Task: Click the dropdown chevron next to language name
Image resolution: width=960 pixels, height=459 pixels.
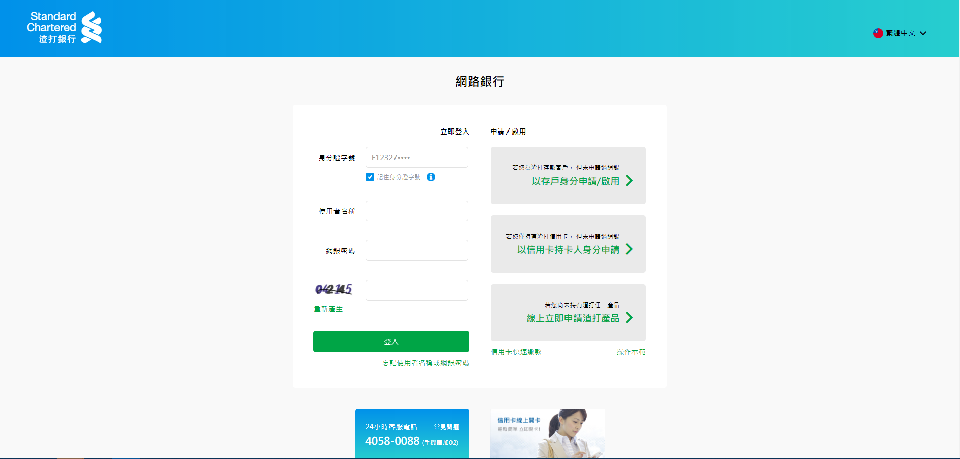Action: 924,33
